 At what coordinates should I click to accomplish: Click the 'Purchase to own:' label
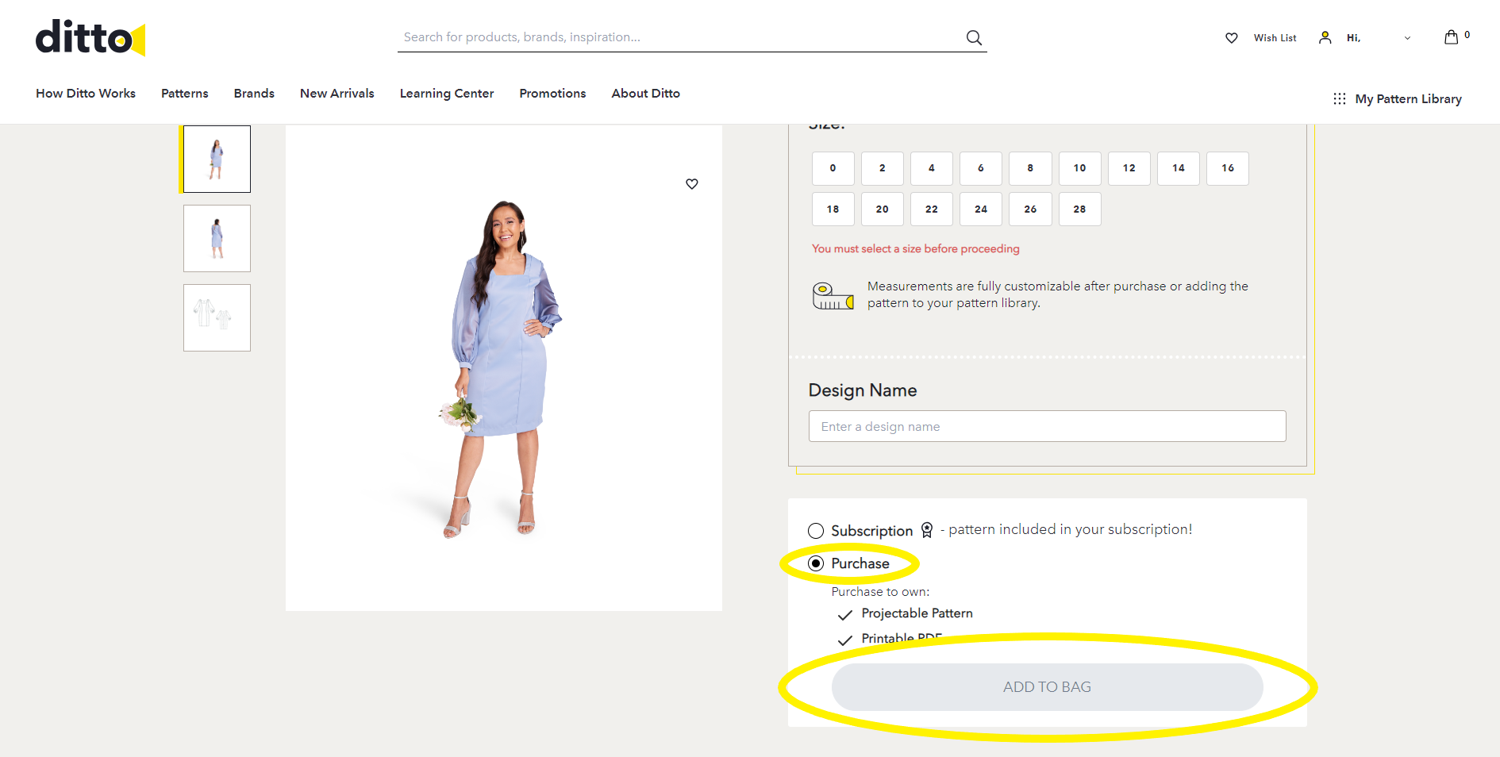pos(880,592)
